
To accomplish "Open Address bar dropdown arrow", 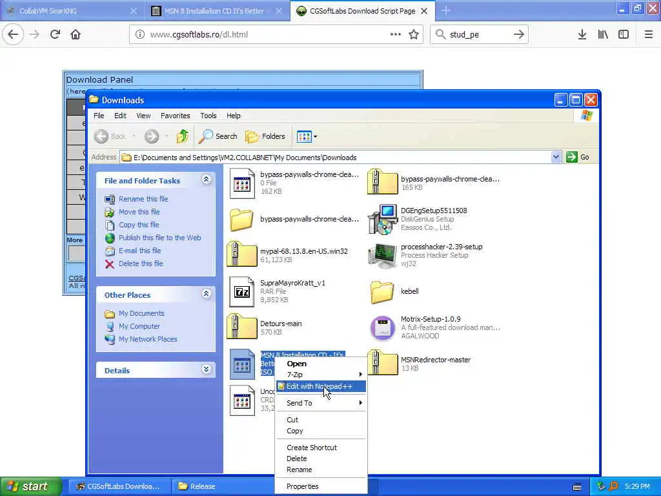I will pos(556,158).
